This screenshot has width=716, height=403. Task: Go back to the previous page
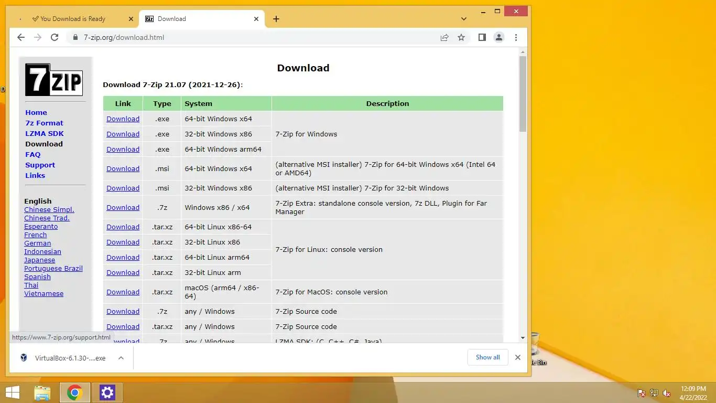(21, 37)
